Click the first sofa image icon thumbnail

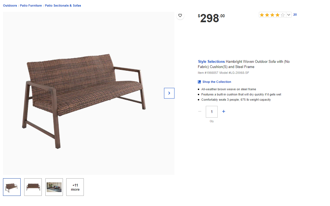click(x=12, y=187)
